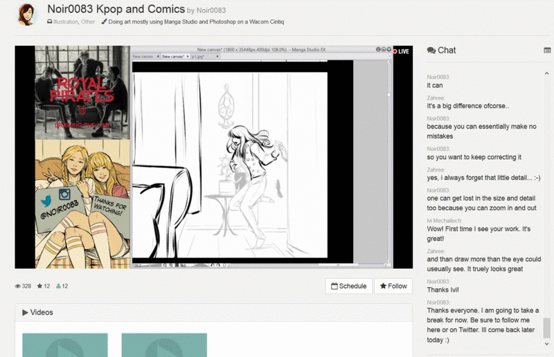
Task: Follow the Noir0083 channel
Action: (x=393, y=286)
